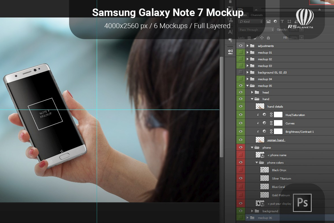The width and height of the screenshot is (334, 223).
Task: Open the Paragraph panel icon
Action: coord(230,40)
